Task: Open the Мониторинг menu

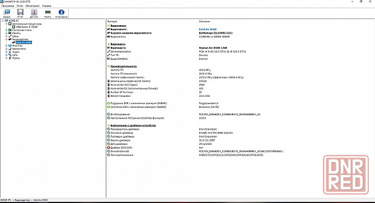Action: tap(32, 6)
